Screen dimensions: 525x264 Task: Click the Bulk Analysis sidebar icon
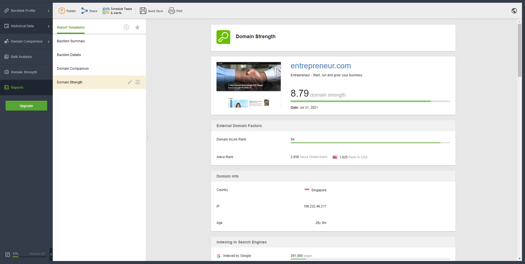7,57
